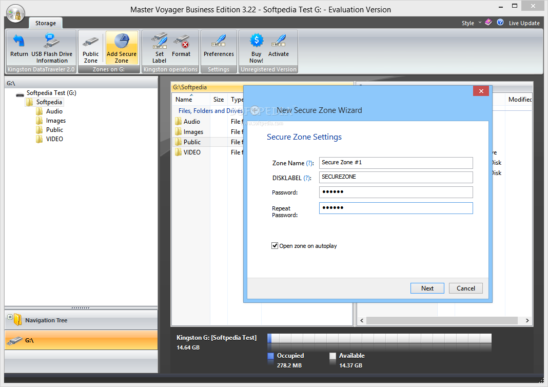Image resolution: width=548 pixels, height=387 pixels.
Task: Click the Modified column header
Action: pyautogui.click(x=519, y=99)
